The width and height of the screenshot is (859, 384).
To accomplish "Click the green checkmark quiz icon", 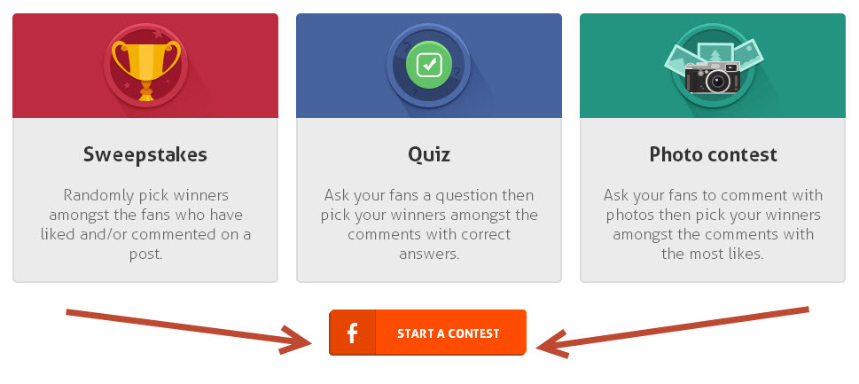I will click(429, 66).
